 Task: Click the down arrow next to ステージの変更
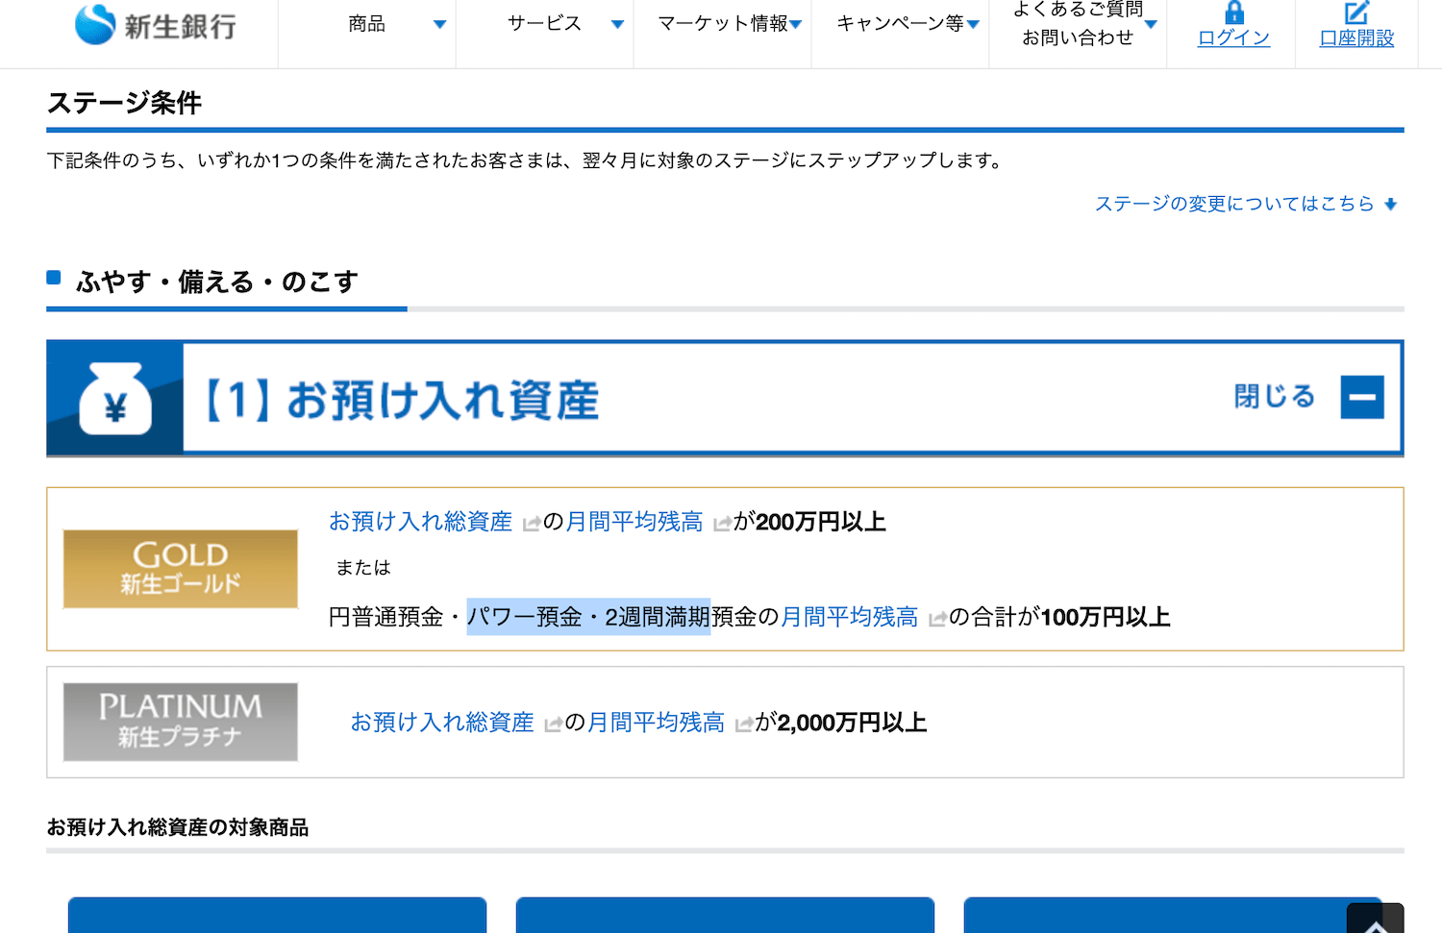(x=1390, y=204)
